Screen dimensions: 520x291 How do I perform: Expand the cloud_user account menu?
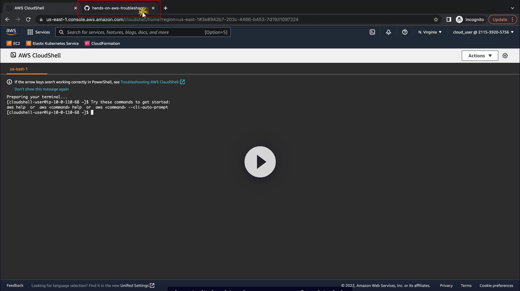483,32
